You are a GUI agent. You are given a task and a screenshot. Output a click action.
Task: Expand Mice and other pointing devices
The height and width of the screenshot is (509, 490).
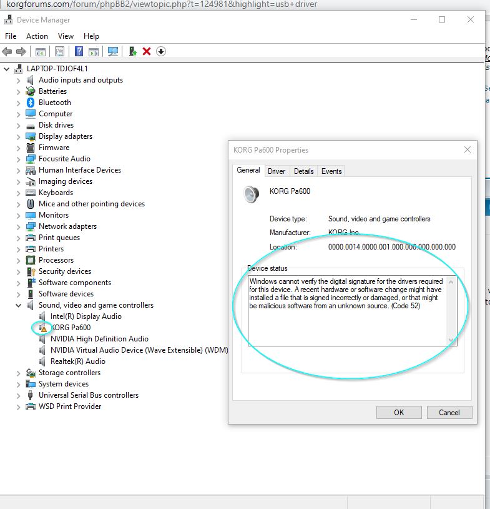coord(18,204)
